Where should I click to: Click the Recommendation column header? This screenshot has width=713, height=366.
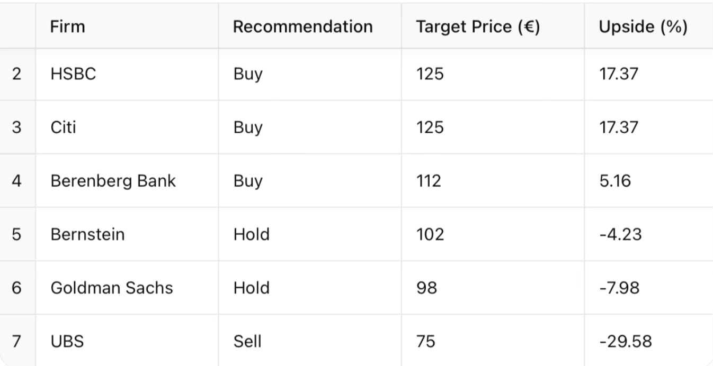tap(303, 27)
